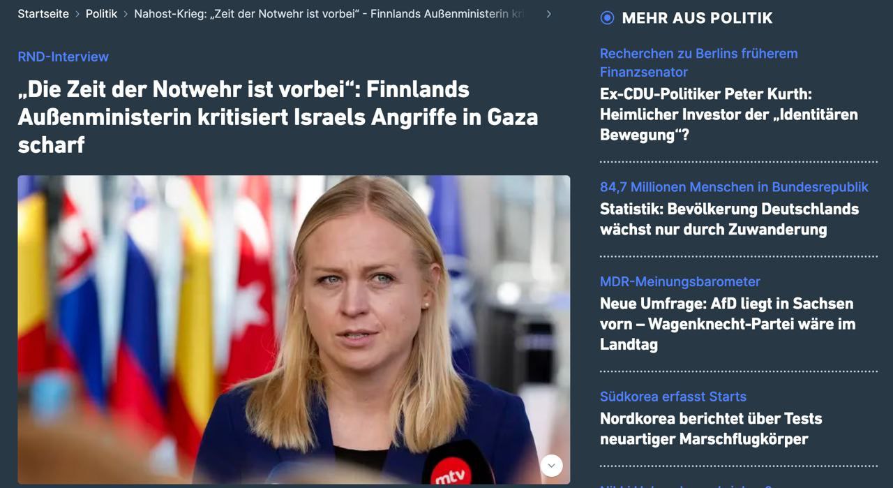
Task: Read the Ex-CDU-Politiker Peter Kurth article
Action: (x=729, y=114)
